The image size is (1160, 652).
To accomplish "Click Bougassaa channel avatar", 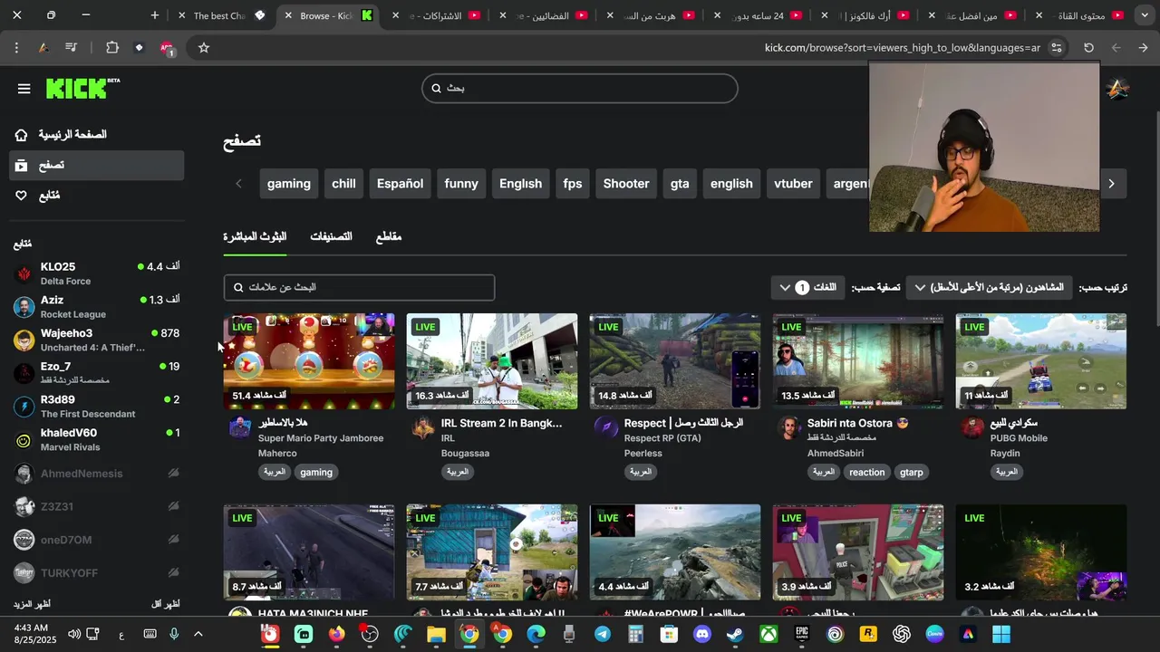I will point(423,427).
